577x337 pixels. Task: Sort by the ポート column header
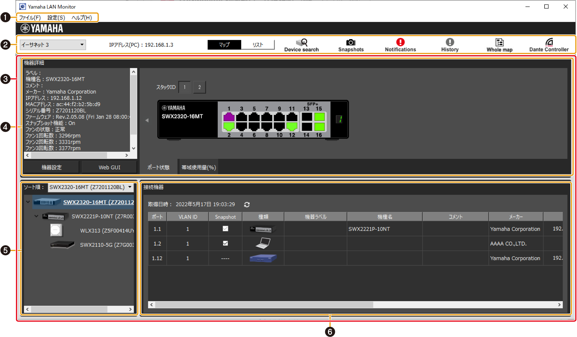click(157, 217)
